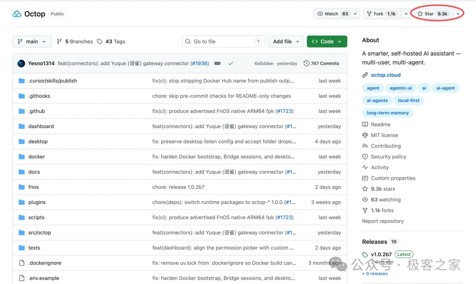Open the .cursor/skills/publish folder
The width and height of the screenshot is (476, 284).
[x=52, y=81]
